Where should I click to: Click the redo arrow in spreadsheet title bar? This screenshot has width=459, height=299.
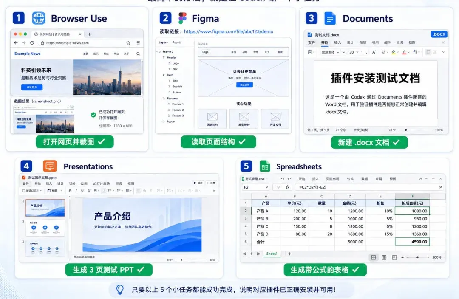pos(289,178)
